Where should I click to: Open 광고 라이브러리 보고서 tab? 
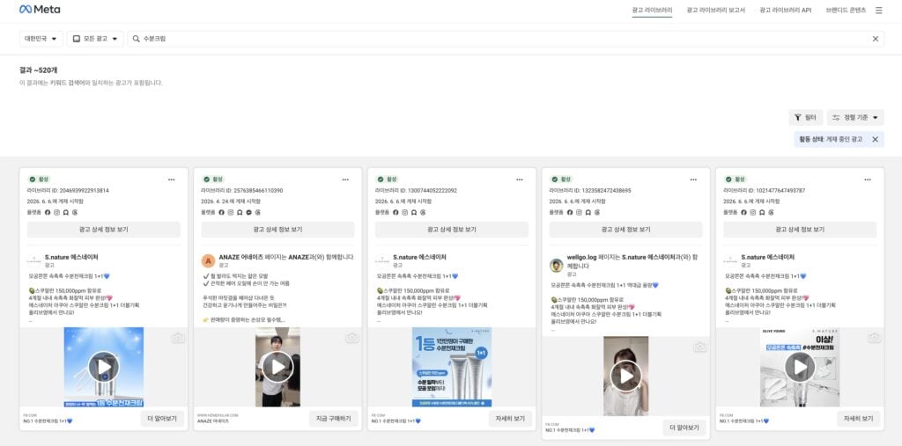715,11
